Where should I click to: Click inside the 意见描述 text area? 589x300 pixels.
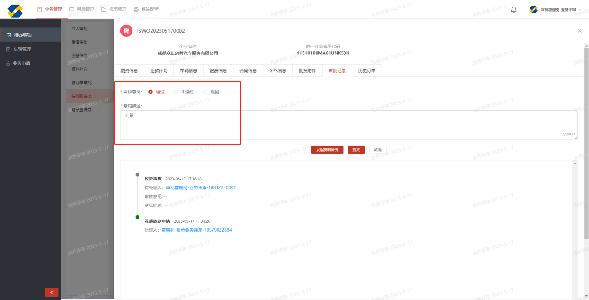pos(349,125)
